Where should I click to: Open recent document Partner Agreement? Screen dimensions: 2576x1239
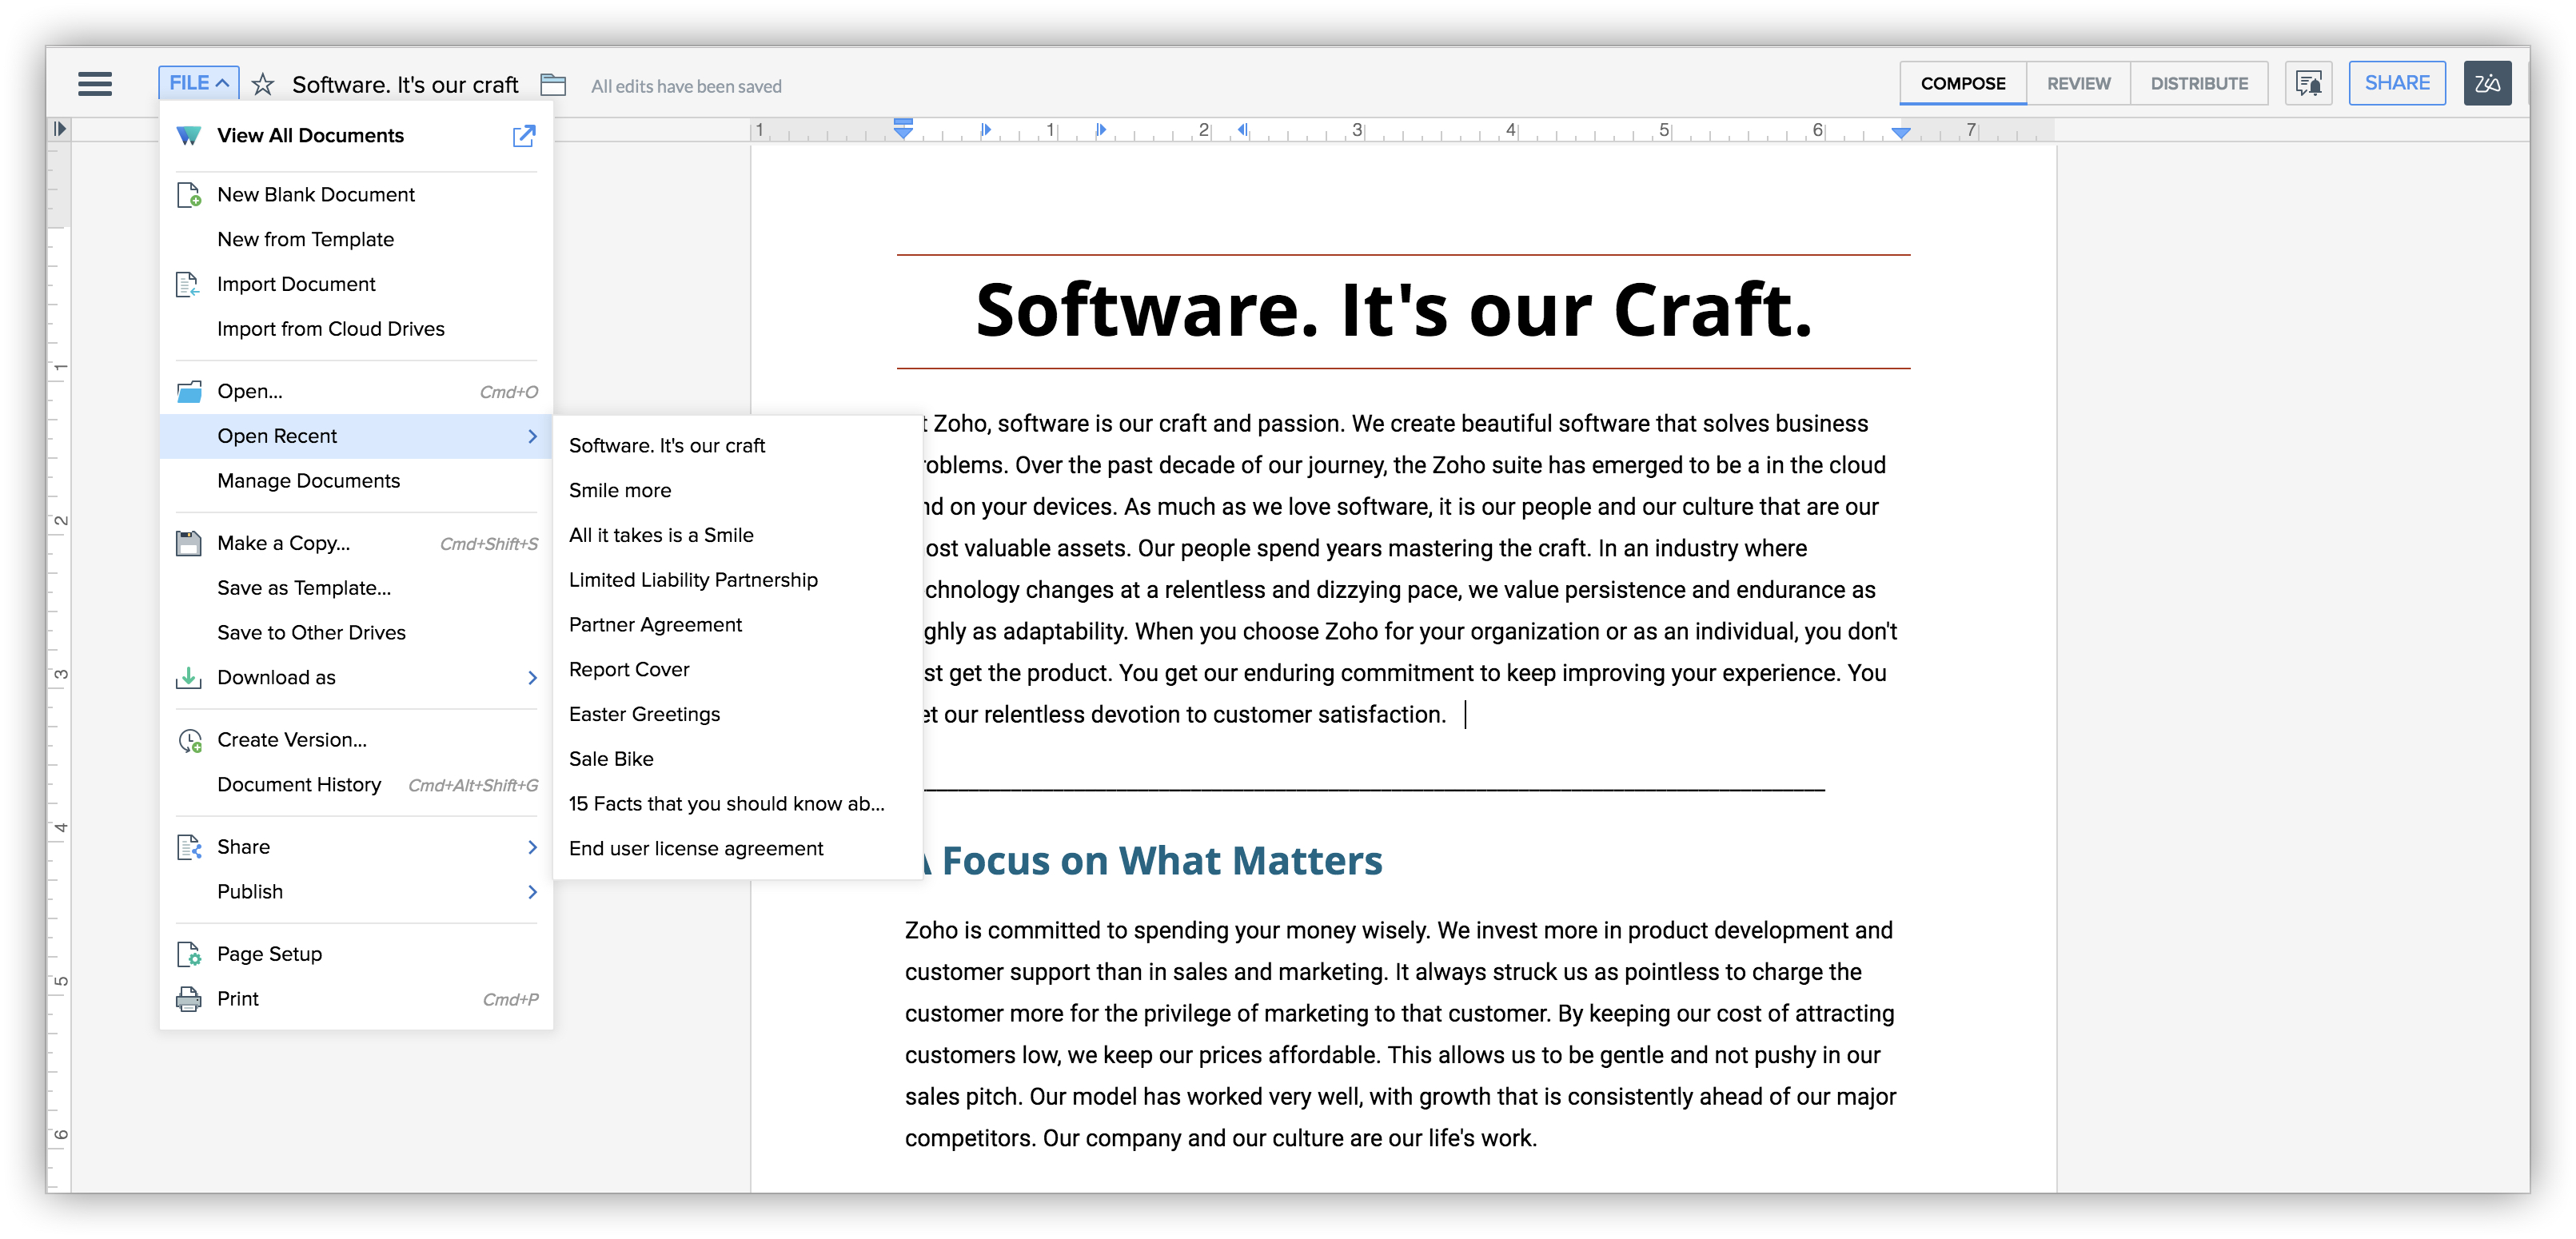tap(655, 625)
